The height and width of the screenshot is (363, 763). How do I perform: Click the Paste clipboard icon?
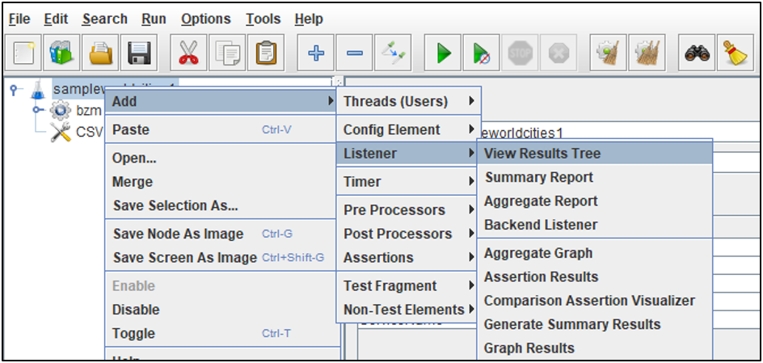coord(266,54)
